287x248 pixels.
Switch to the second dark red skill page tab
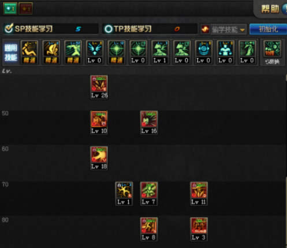pos(25,9)
